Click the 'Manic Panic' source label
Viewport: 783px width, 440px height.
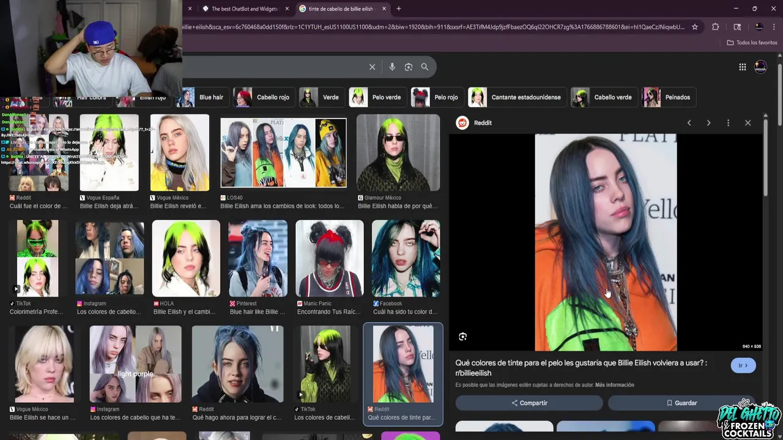click(318, 304)
